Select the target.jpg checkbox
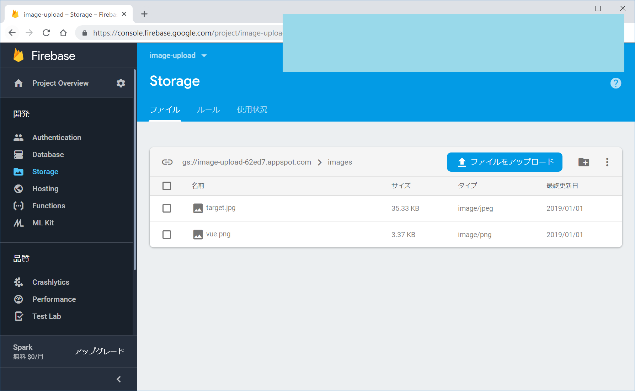Image resolution: width=635 pixels, height=391 pixels. tap(167, 208)
